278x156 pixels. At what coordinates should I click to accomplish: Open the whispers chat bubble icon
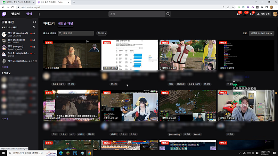(251, 14)
